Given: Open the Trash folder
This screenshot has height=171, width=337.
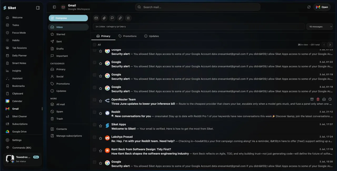Looking at the screenshot, I should (68, 119).
